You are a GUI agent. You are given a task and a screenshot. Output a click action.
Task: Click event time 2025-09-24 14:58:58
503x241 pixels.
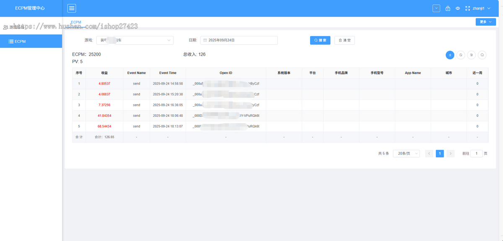click(168, 84)
